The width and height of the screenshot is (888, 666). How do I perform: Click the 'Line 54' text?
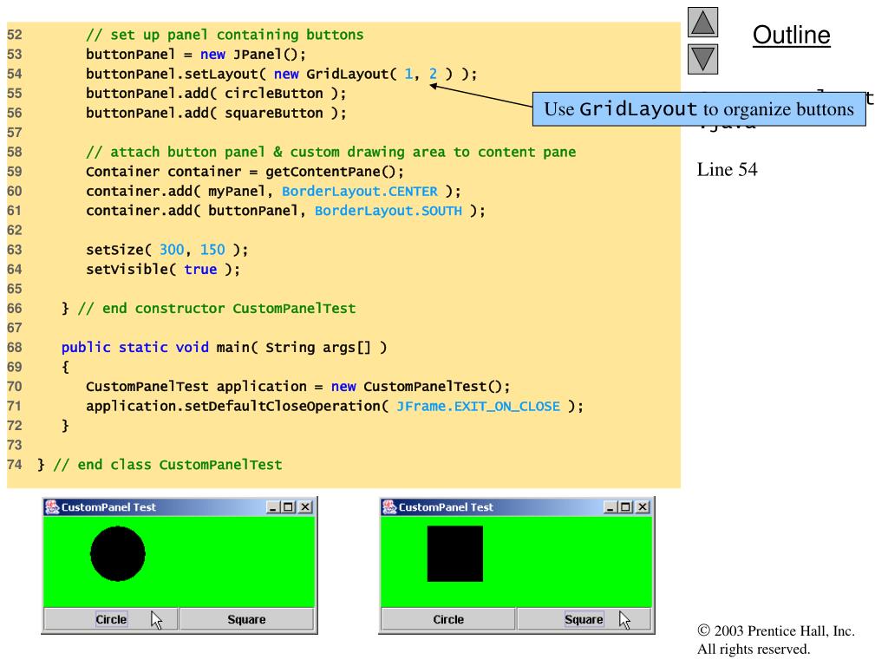pyautogui.click(x=727, y=169)
